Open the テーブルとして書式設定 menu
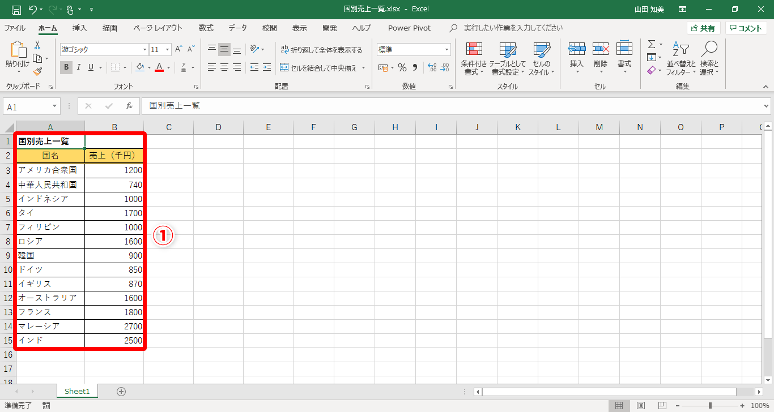Viewport: 774px width, 412px height. (508, 59)
